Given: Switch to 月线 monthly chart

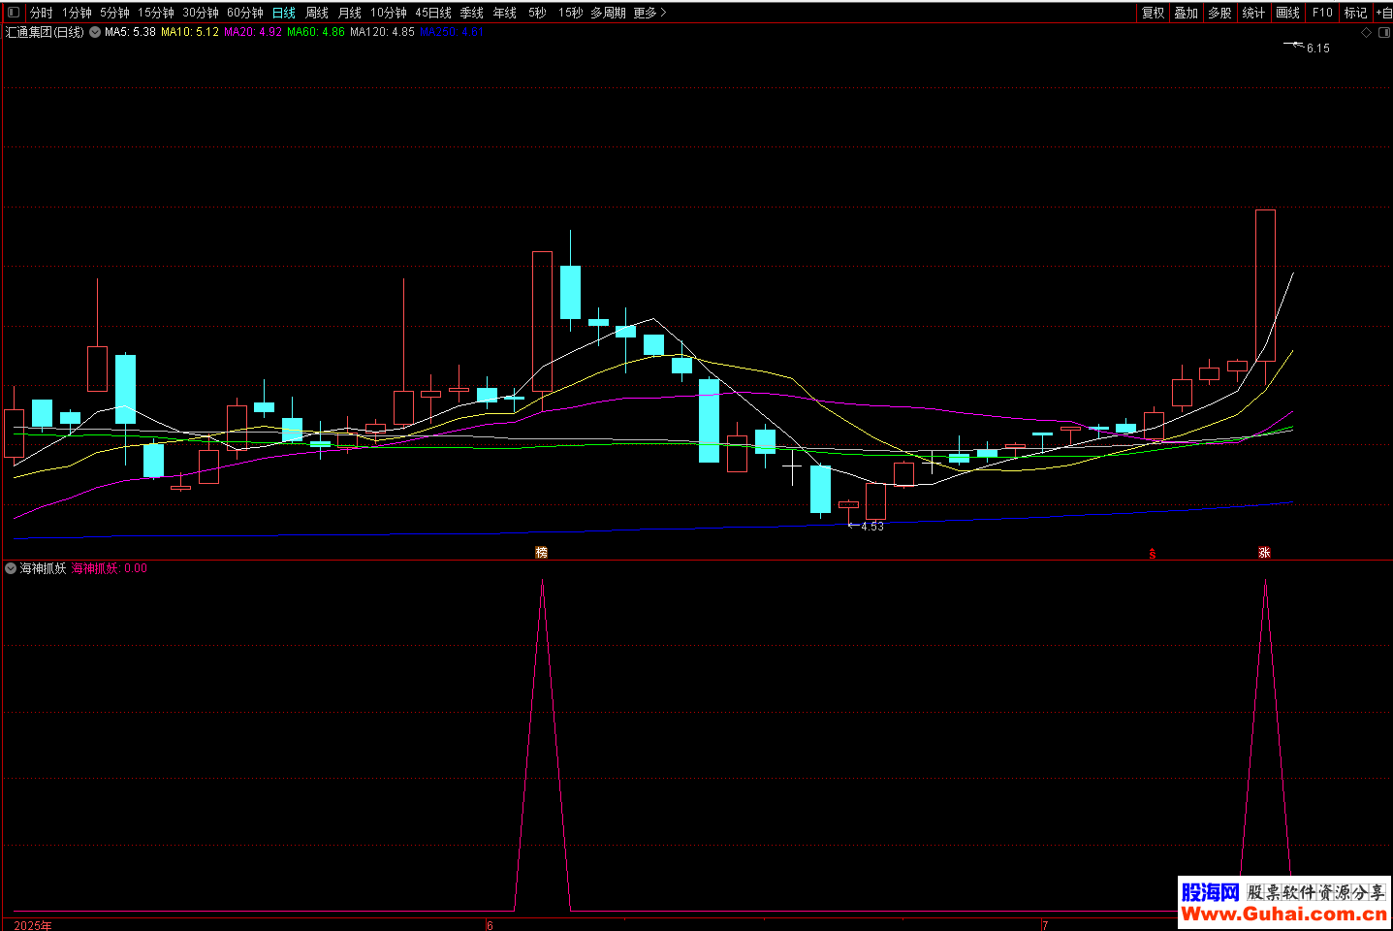Looking at the screenshot, I should 350,13.
